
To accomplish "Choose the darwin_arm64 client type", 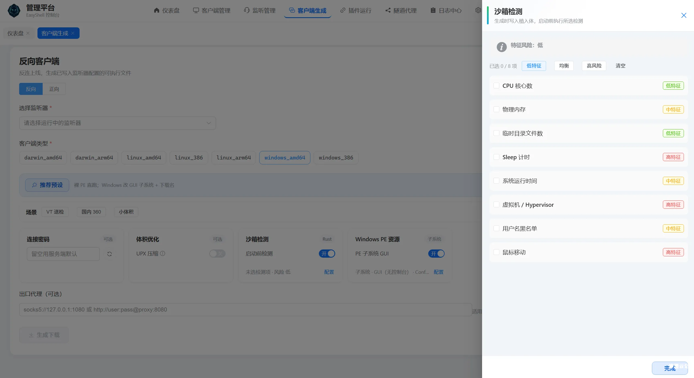I will 94,158.
